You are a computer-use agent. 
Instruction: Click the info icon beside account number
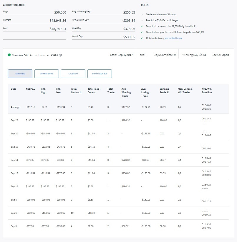pyautogui.click(x=60, y=55)
